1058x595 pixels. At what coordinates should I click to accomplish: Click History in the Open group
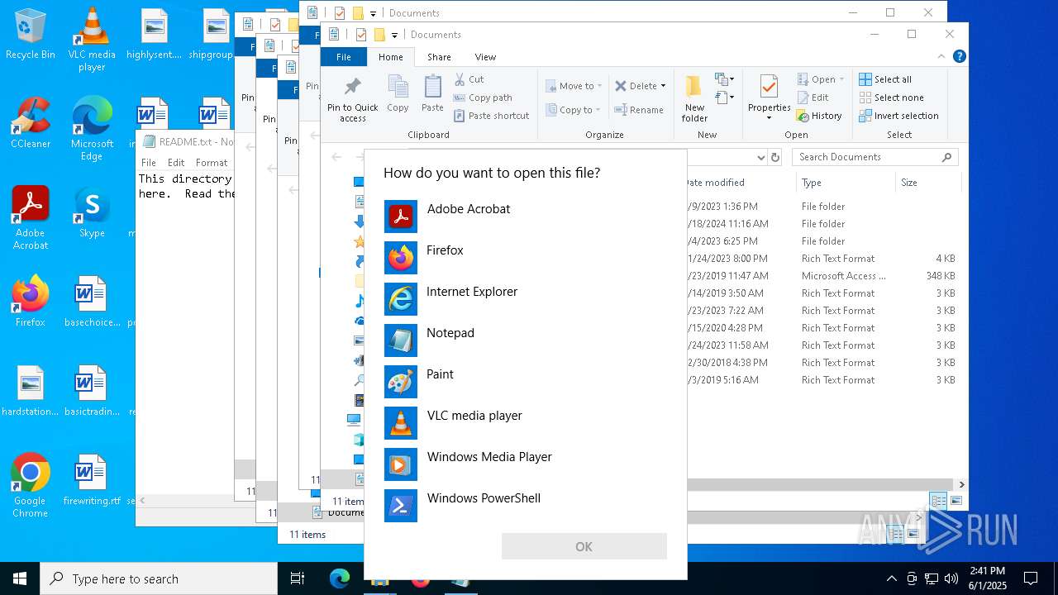pyautogui.click(x=819, y=116)
